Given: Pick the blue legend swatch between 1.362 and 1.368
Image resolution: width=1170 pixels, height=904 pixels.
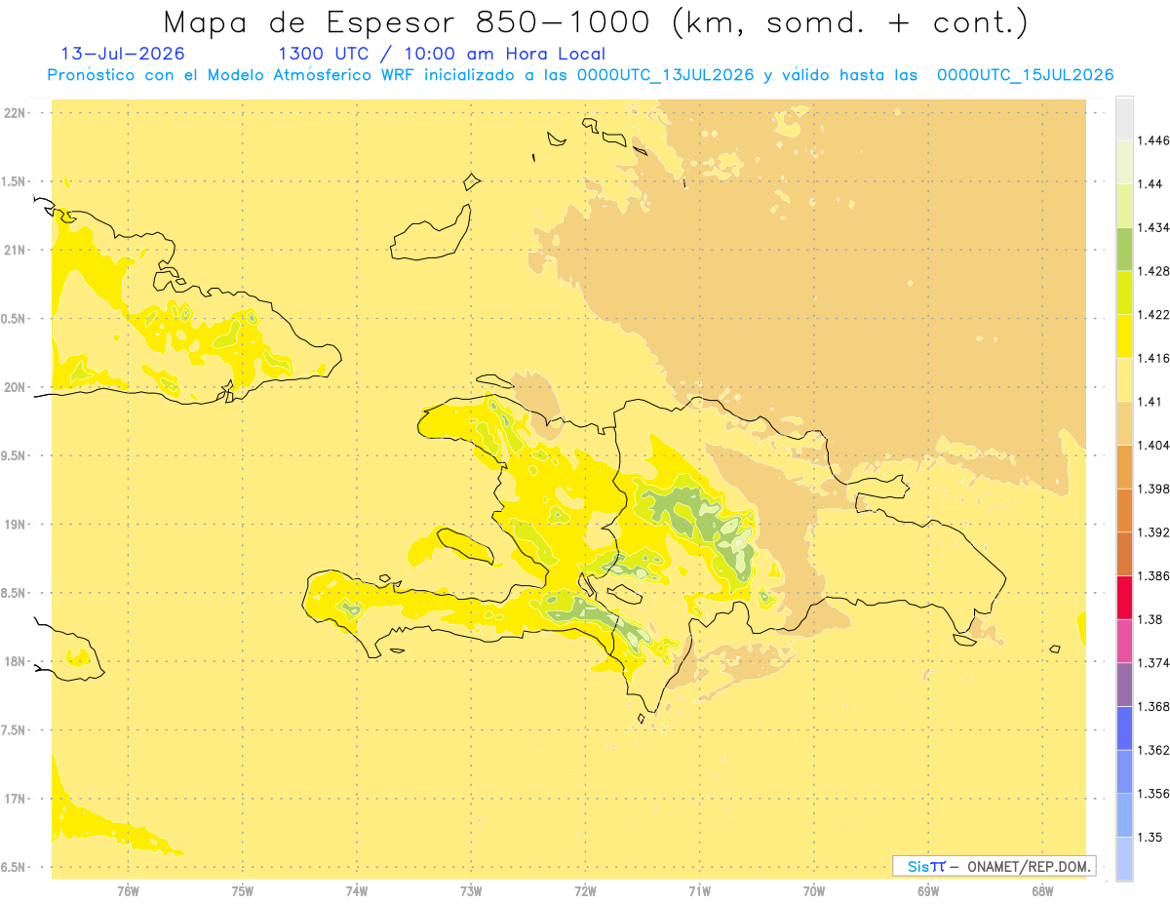Looking at the screenshot, I should [x=1124, y=727].
